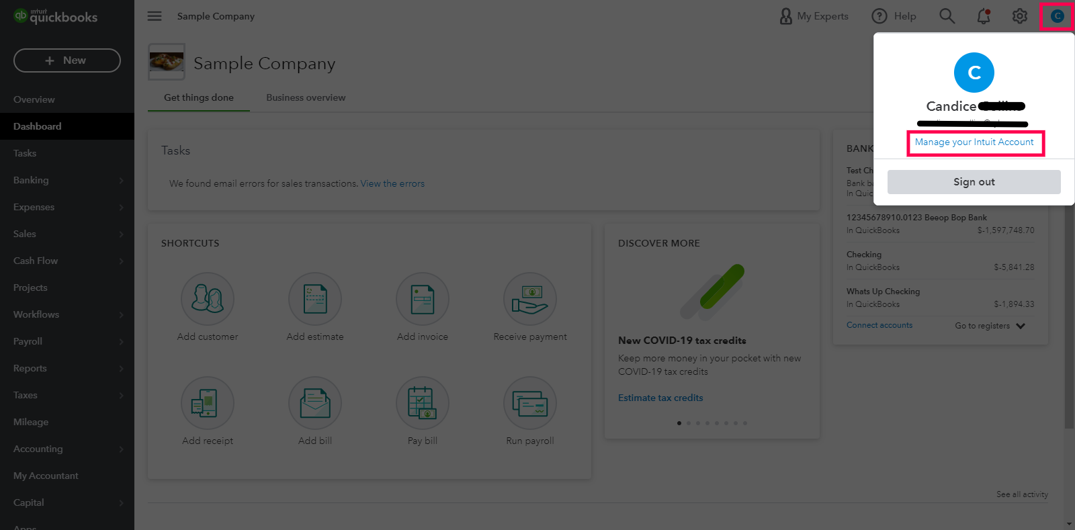Open the Help panel
The image size is (1075, 530).
(x=894, y=16)
